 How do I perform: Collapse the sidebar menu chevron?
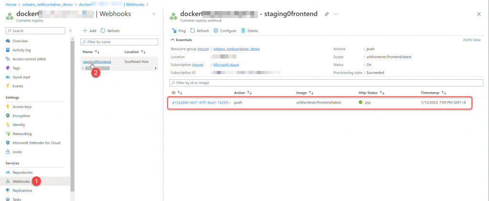tap(70, 31)
